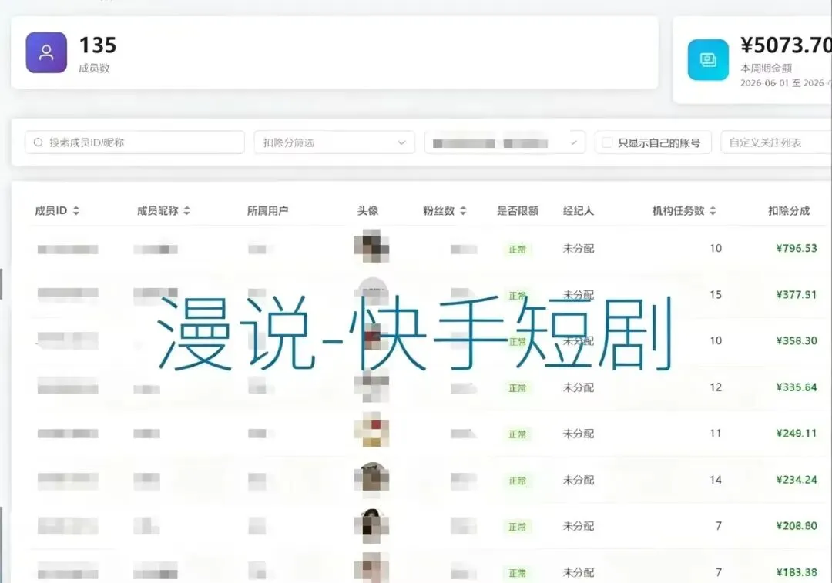
Task: Click avatar in the ¥208.80 row
Action: (x=371, y=526)
